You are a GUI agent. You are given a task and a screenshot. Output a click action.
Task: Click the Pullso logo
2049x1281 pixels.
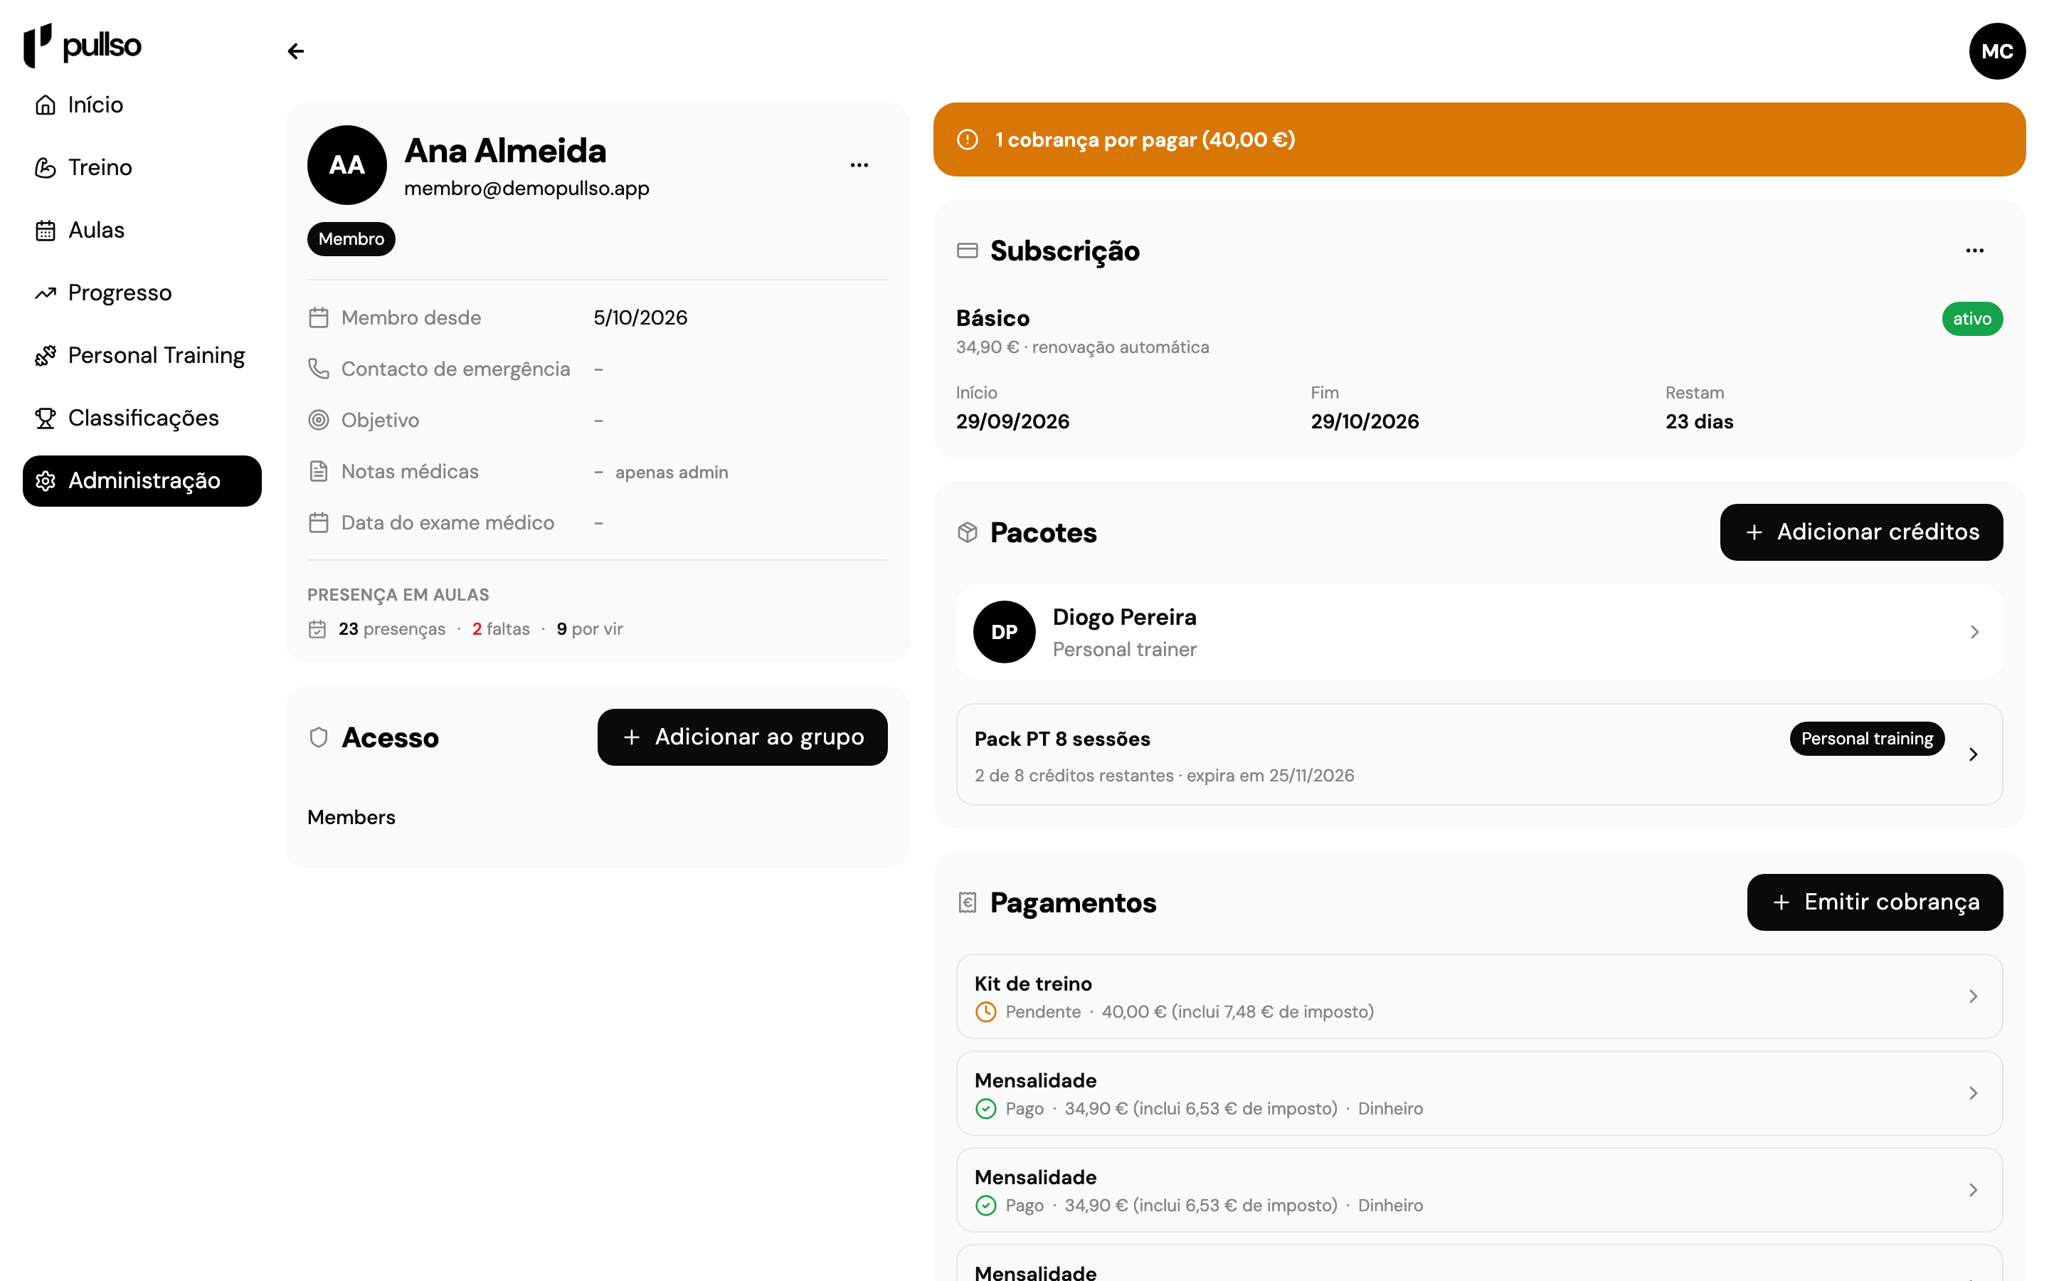point(82,45)
